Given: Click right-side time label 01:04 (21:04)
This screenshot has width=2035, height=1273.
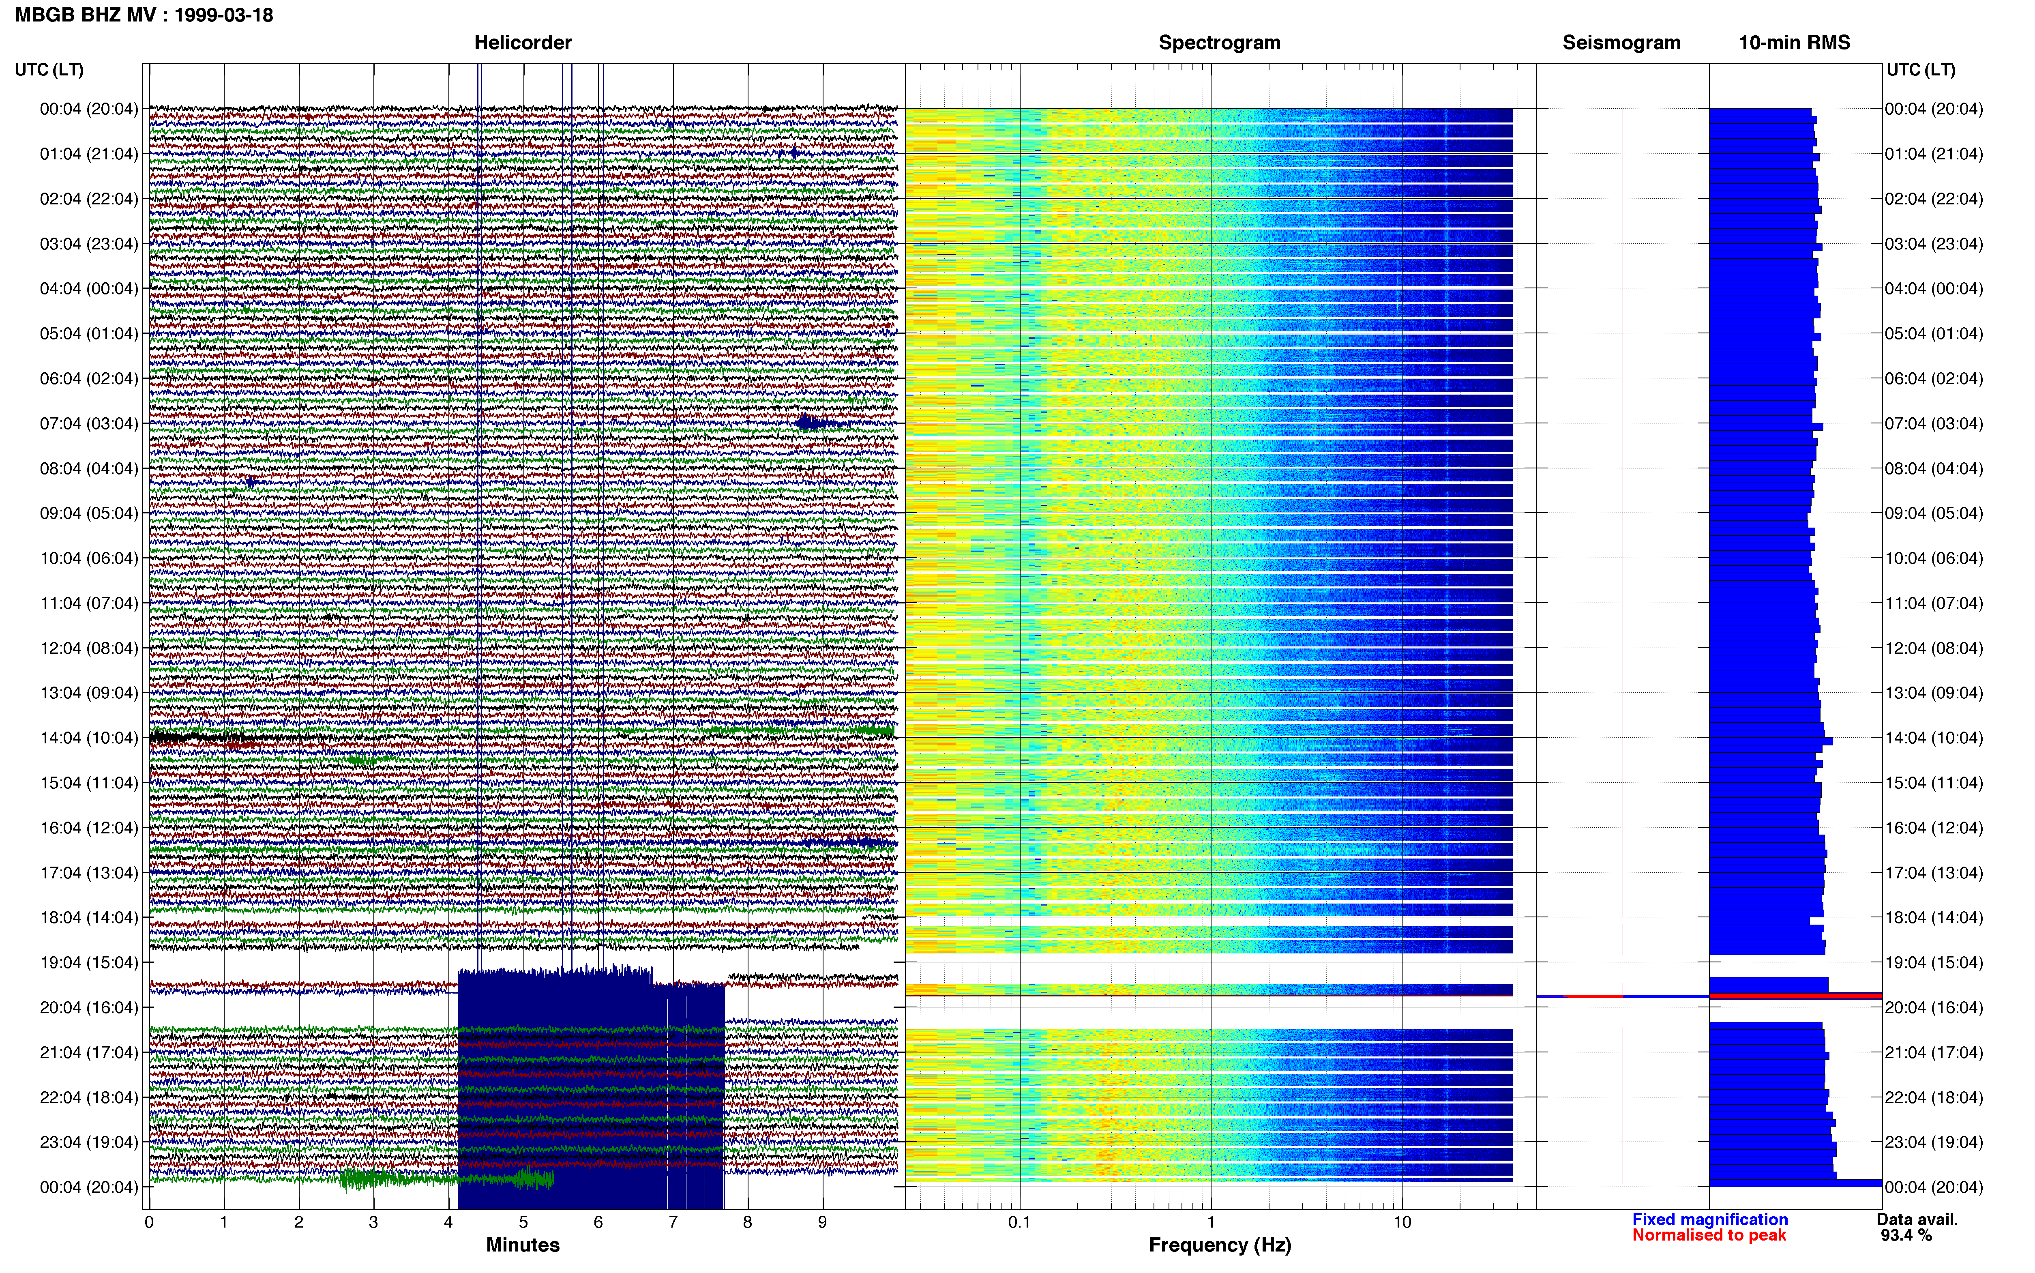Looking at the screenshot, I should coord(1934,154).
